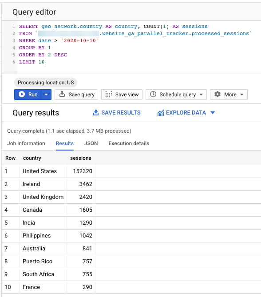Expand the More options dropdown arrow
Viewport: 261px width, 297px height.
[x=242, y=95]
